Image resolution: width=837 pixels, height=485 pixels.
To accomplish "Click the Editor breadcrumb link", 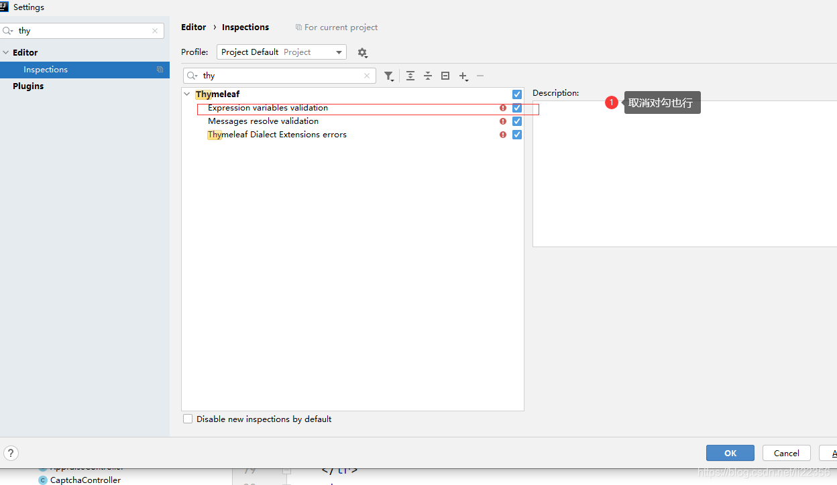I will tap(194, 27).
